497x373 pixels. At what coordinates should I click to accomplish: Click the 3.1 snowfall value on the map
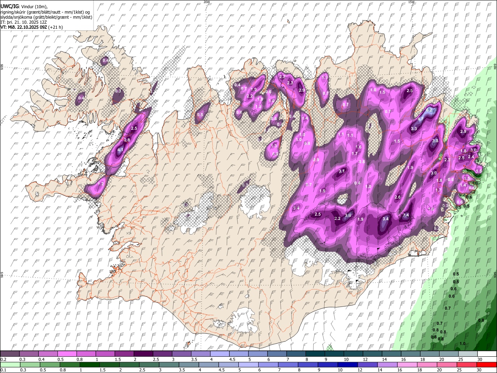click(x=342, y=171)
